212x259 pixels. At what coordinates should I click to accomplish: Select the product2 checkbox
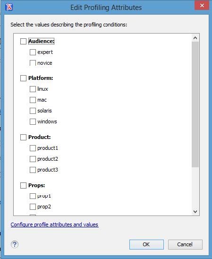coord(33,159)
